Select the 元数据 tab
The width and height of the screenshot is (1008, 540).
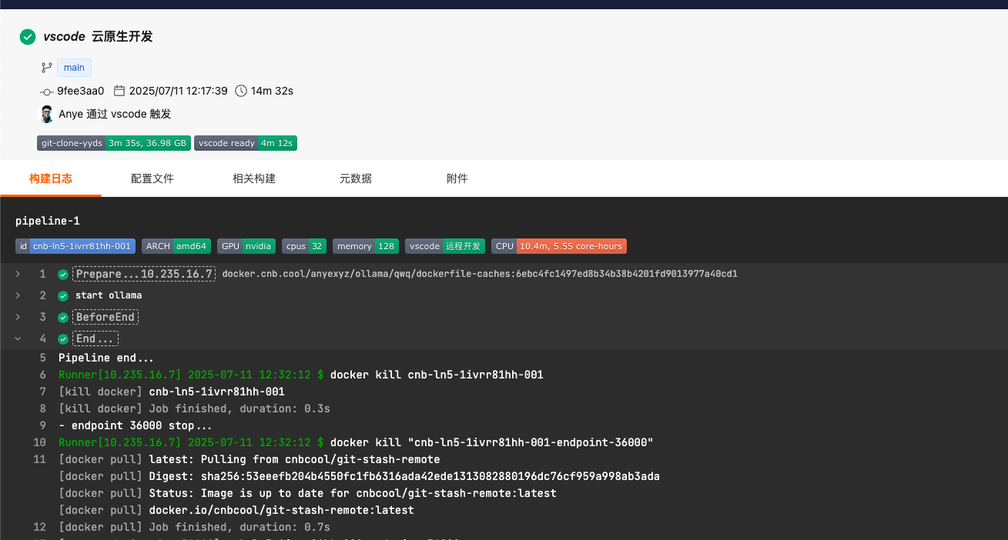[356, 178]
